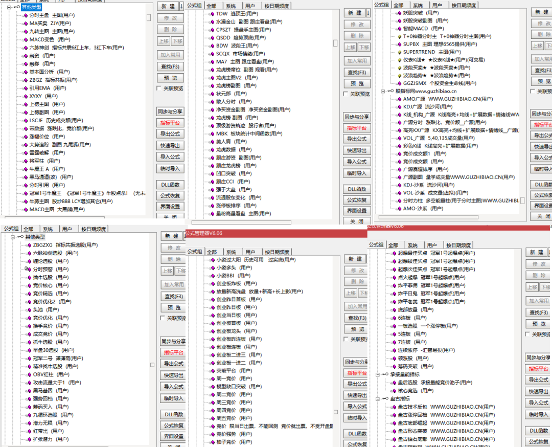
Task: Click the yellow icon next to 波浪趋势★
Action: pyautogui.click(x=399, y=75)
